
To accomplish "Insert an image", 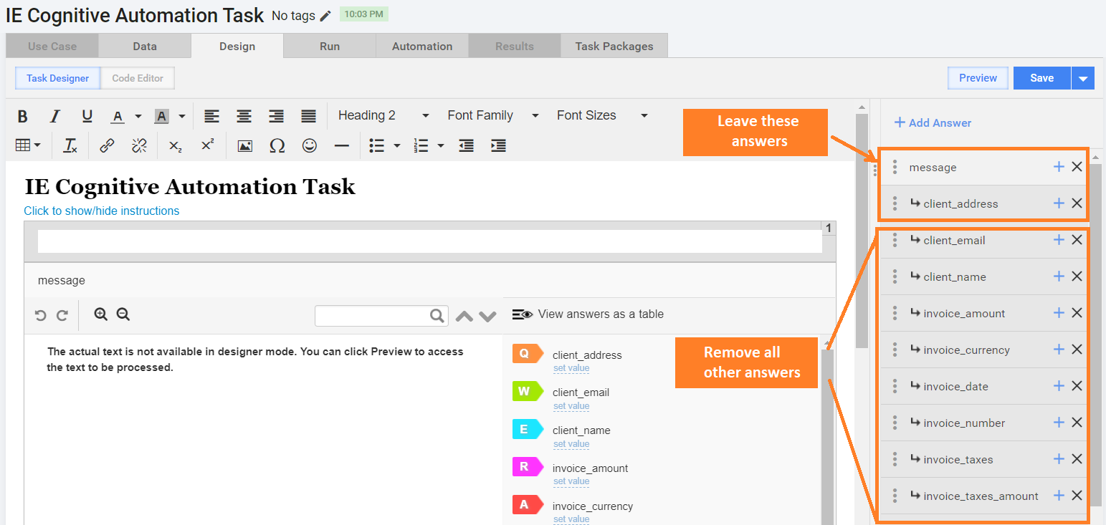I will tap(244, 145).
